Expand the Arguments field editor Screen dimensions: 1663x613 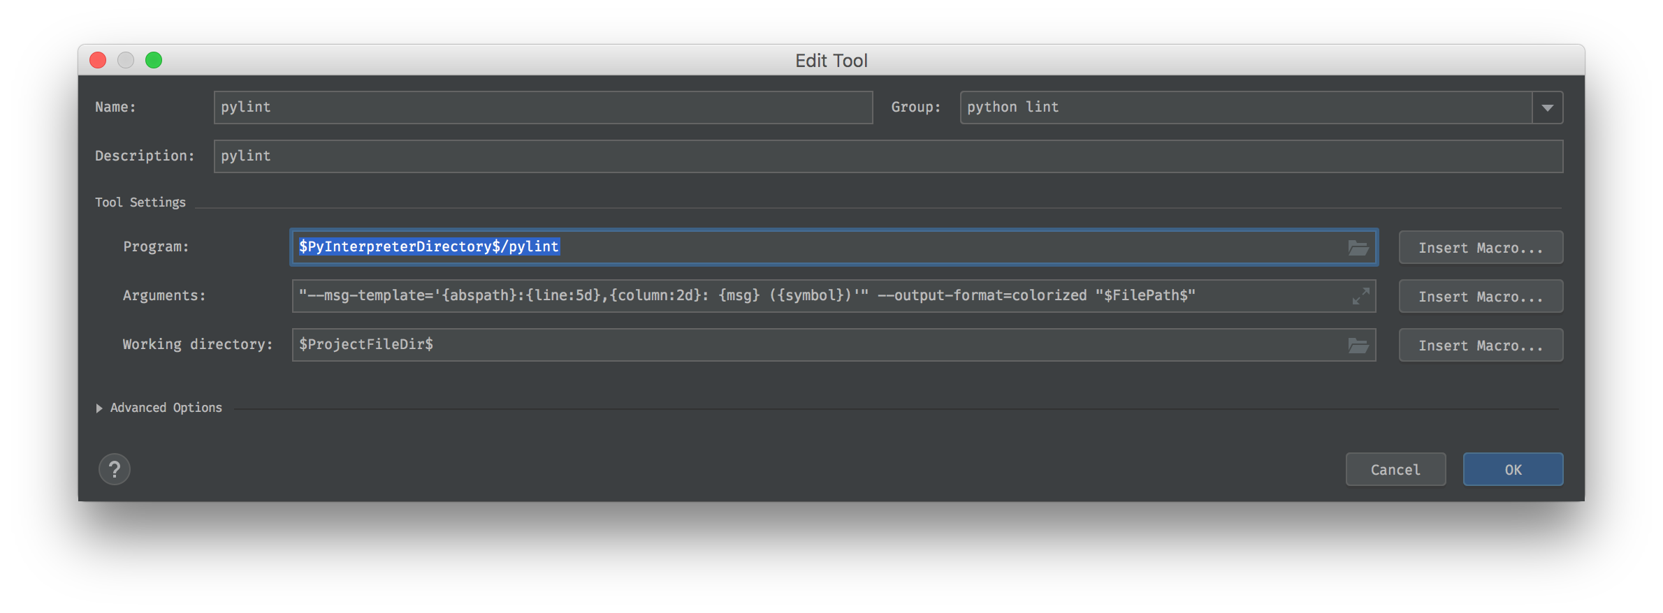tap(1360, 296)
